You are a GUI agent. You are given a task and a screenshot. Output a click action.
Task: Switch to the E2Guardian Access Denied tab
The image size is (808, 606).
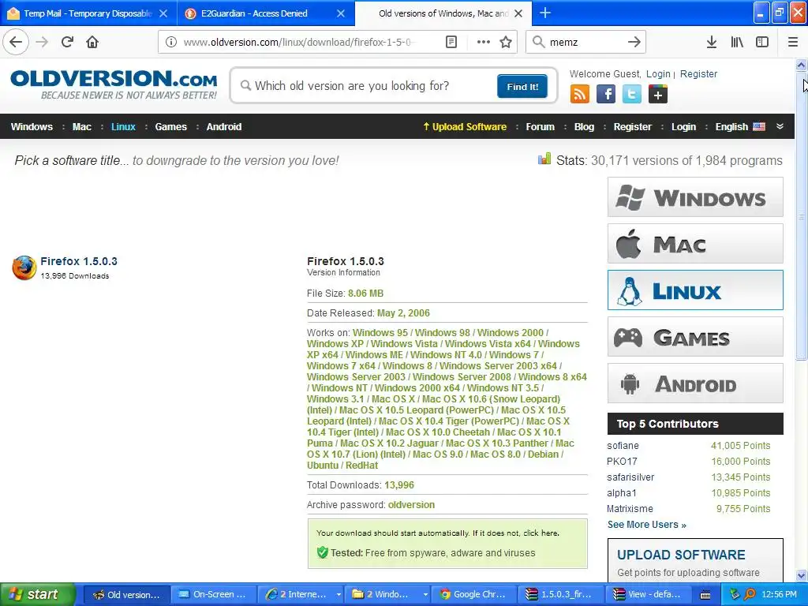coord(265,13)
